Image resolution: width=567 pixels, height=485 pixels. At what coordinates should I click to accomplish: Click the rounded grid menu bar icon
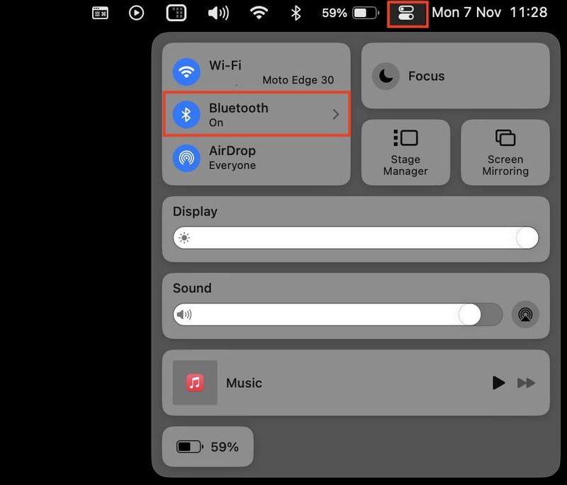click(176, 13)
